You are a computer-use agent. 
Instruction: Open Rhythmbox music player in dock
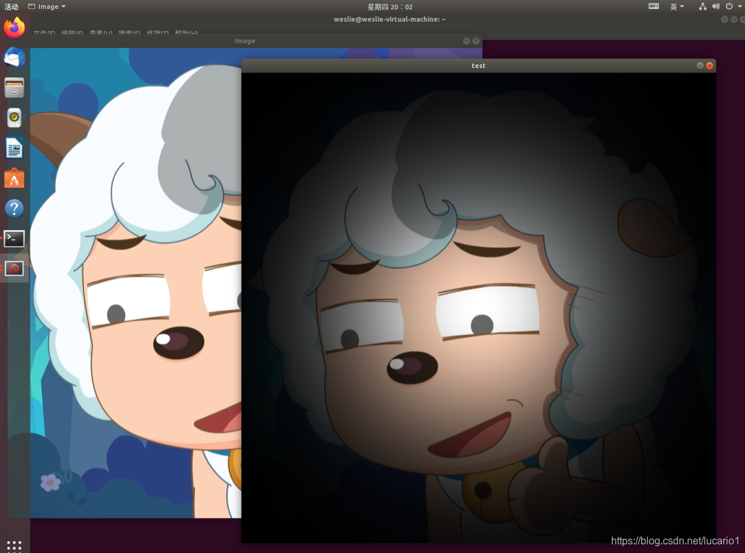14,118
